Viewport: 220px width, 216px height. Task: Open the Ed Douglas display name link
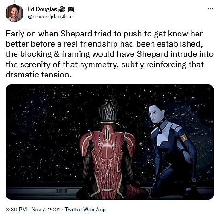[42, 9]
